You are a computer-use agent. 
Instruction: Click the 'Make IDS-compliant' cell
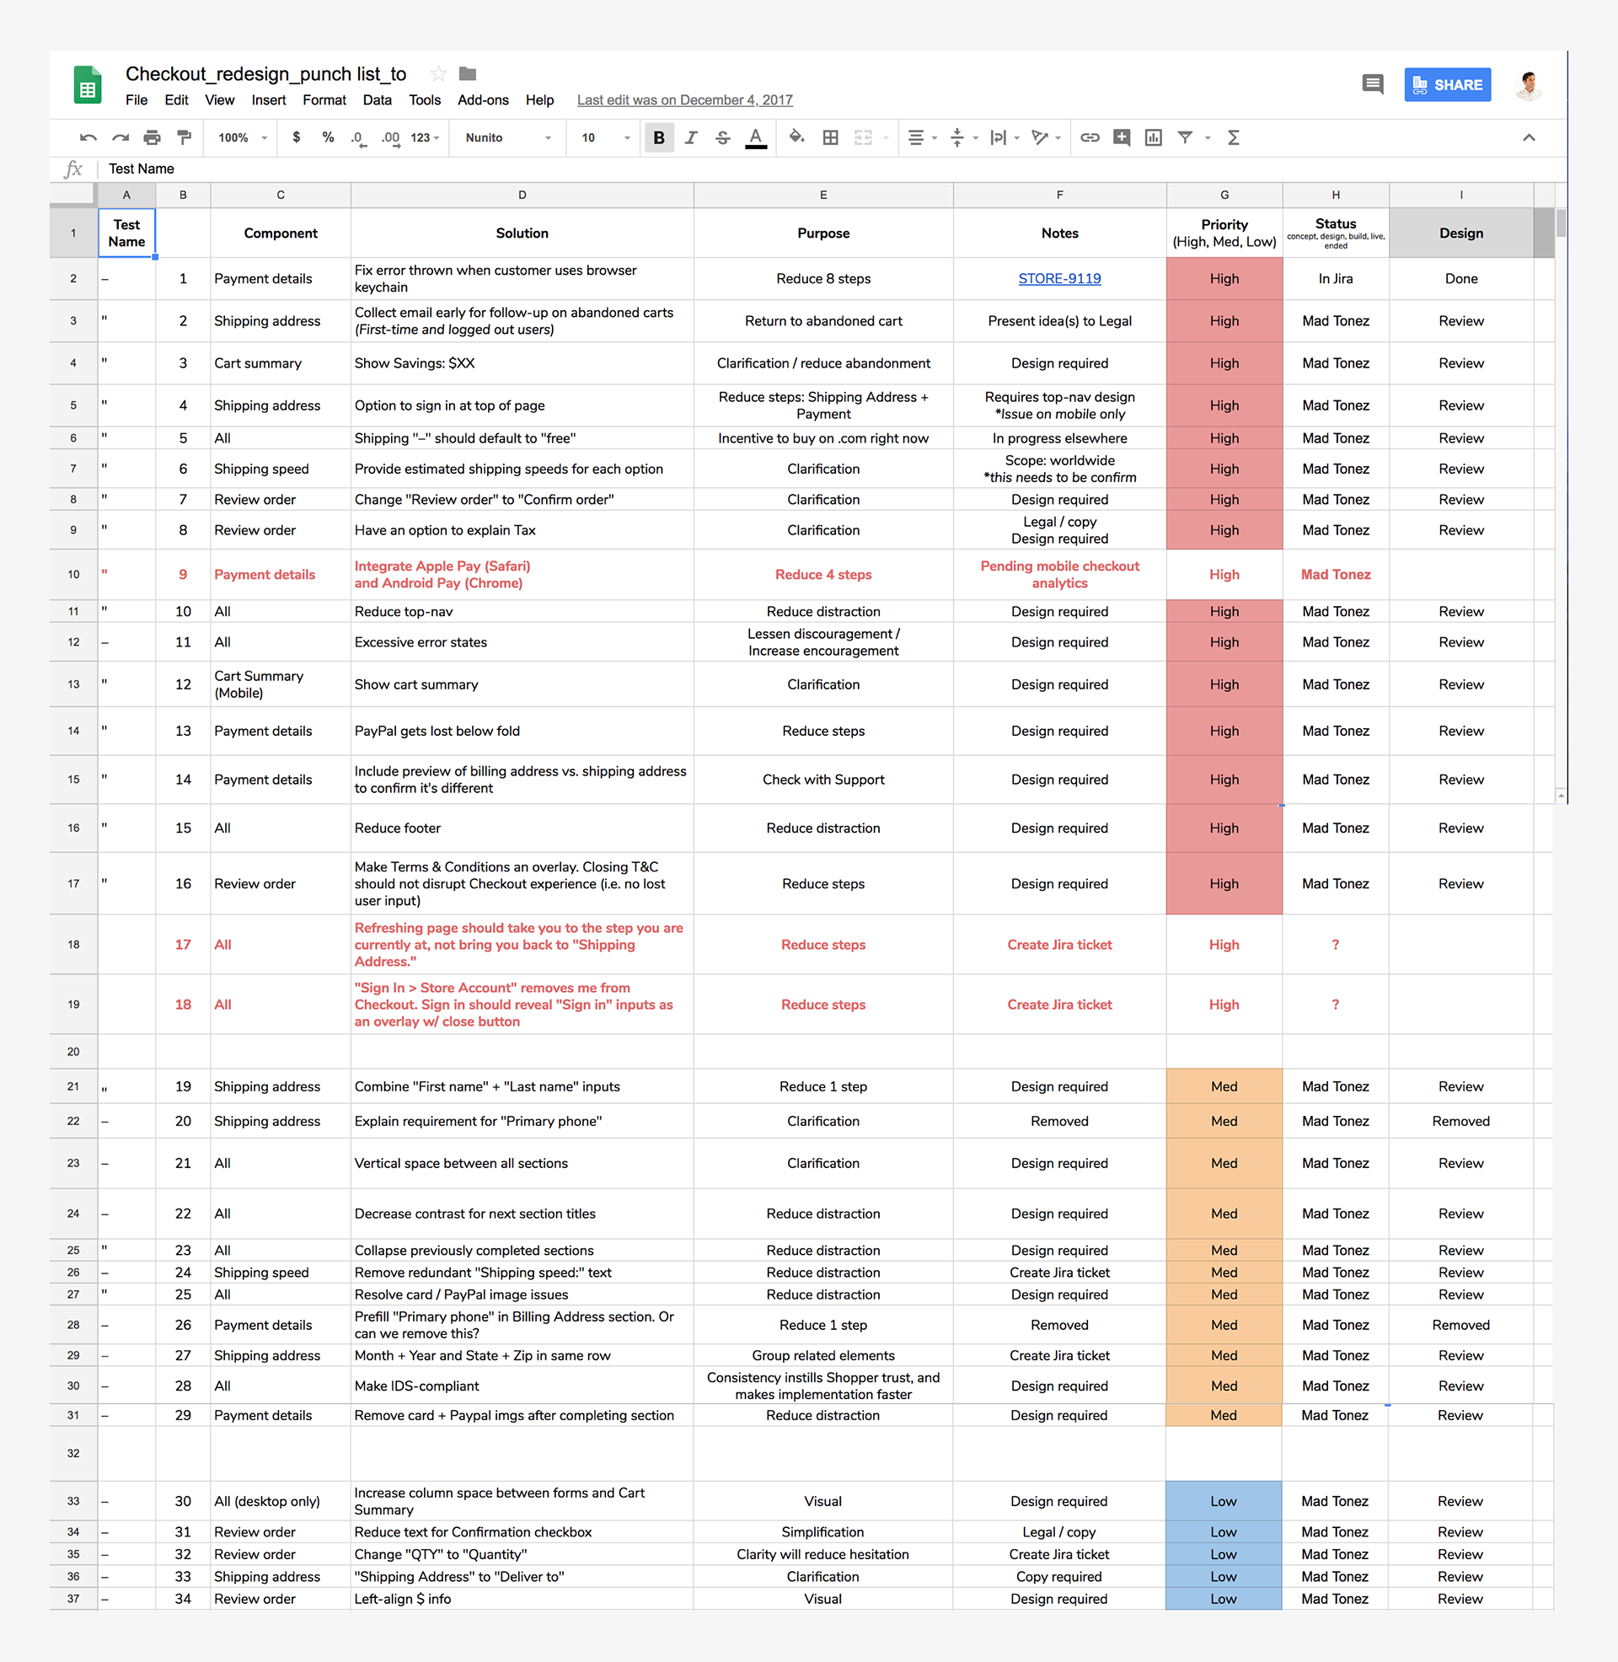522,1386
